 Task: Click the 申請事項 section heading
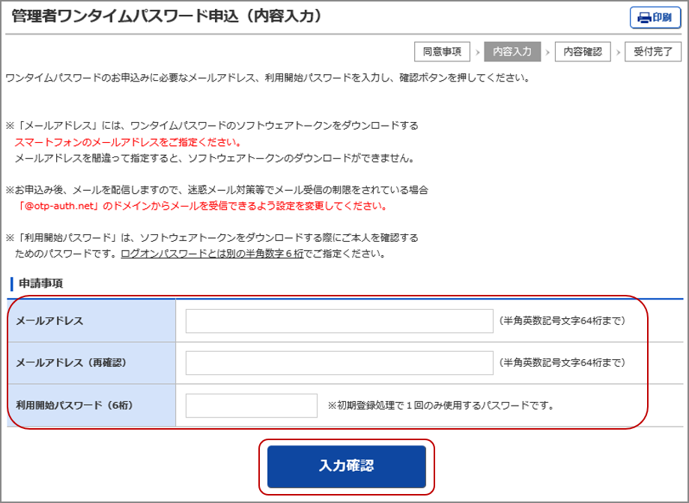40,284
